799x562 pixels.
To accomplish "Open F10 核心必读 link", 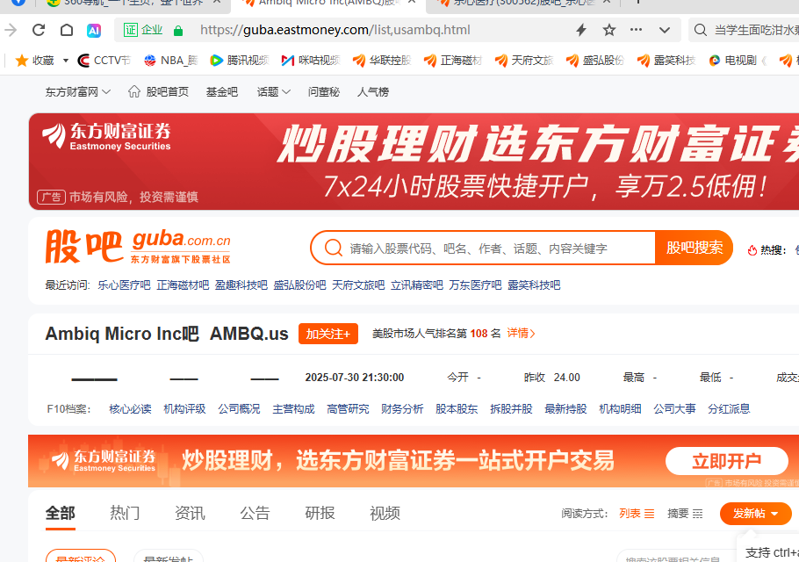I will (130, 408).
